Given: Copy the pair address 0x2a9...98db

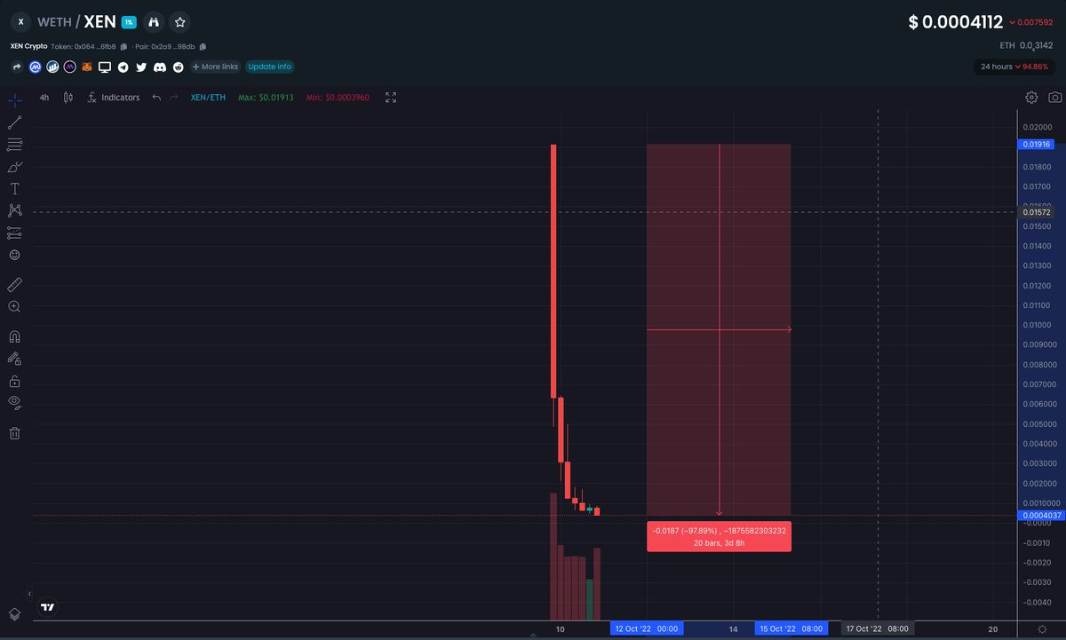Looking at the screenshot, I should pyautogui.click(x=203, y=46).
